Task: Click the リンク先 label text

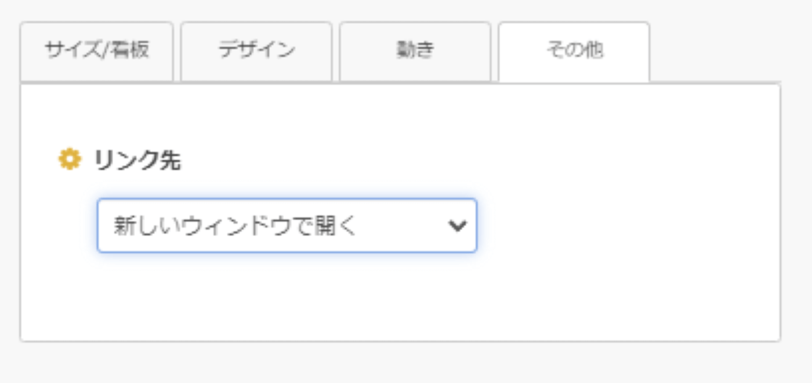Action: 137,161
